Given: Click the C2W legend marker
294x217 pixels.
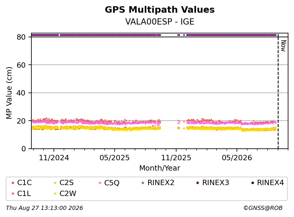Looking at the screenshot, I should [x=55, y=194].
